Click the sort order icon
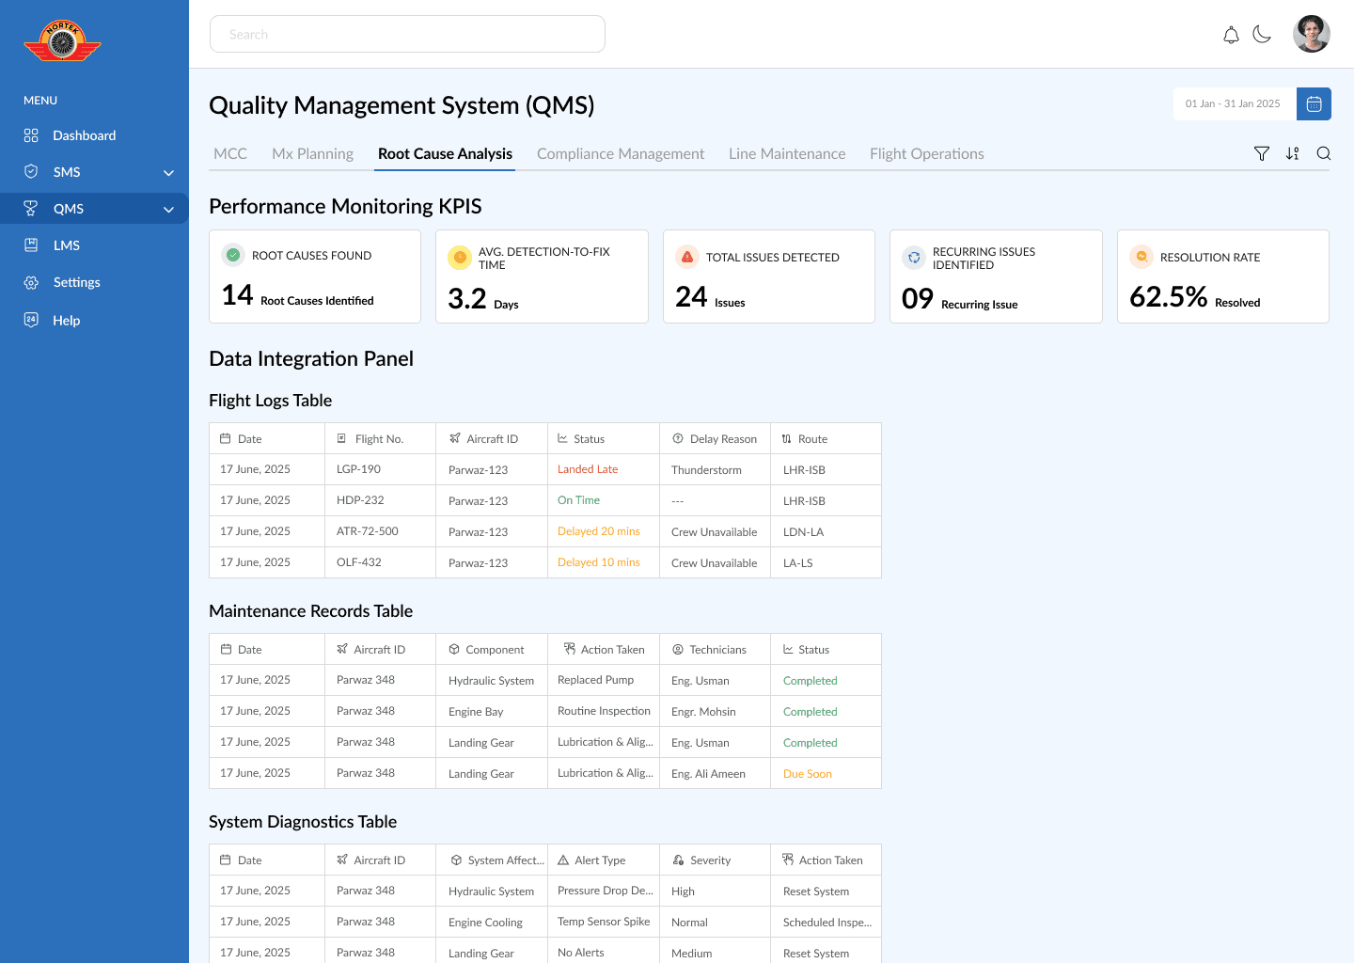The height and width of the screenshot is (963, 1354). pos(1293,153)
